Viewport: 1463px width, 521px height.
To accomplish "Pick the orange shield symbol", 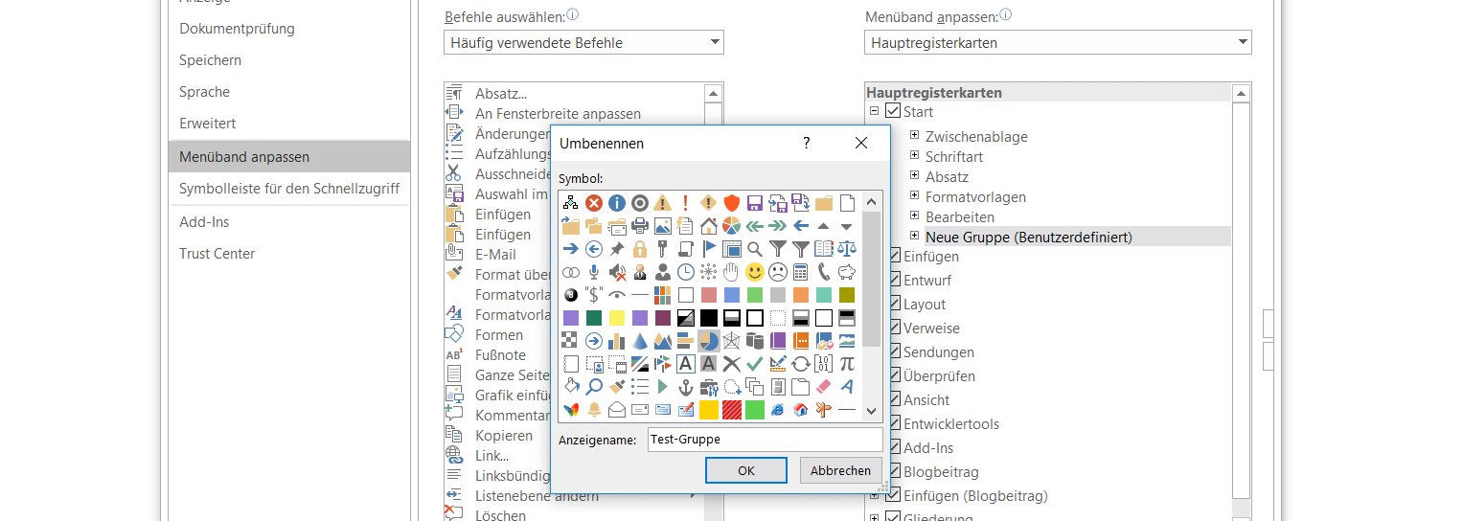I will pyautogui.click(x=732, y=203).
